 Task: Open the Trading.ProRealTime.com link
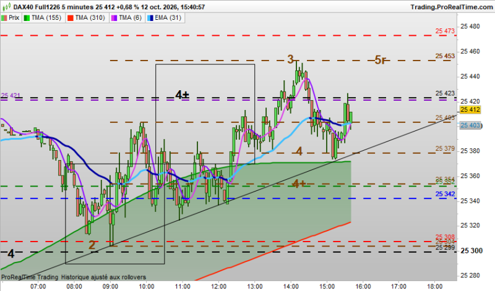coord(452,7)
